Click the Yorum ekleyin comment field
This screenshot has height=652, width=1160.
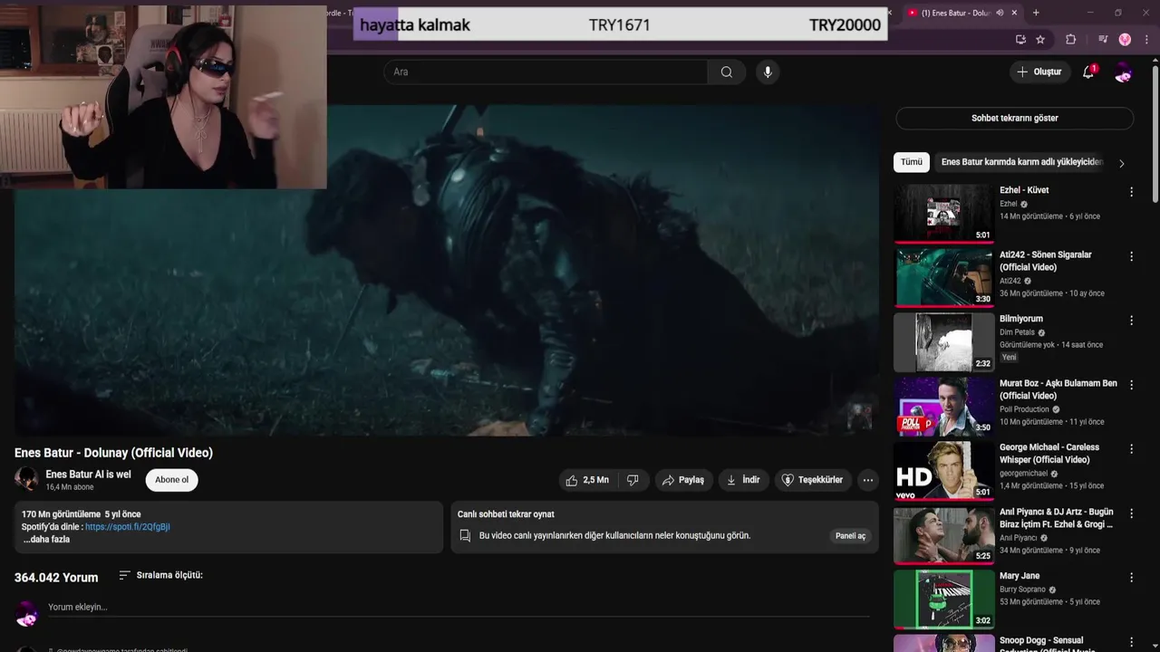click(459, 609)
